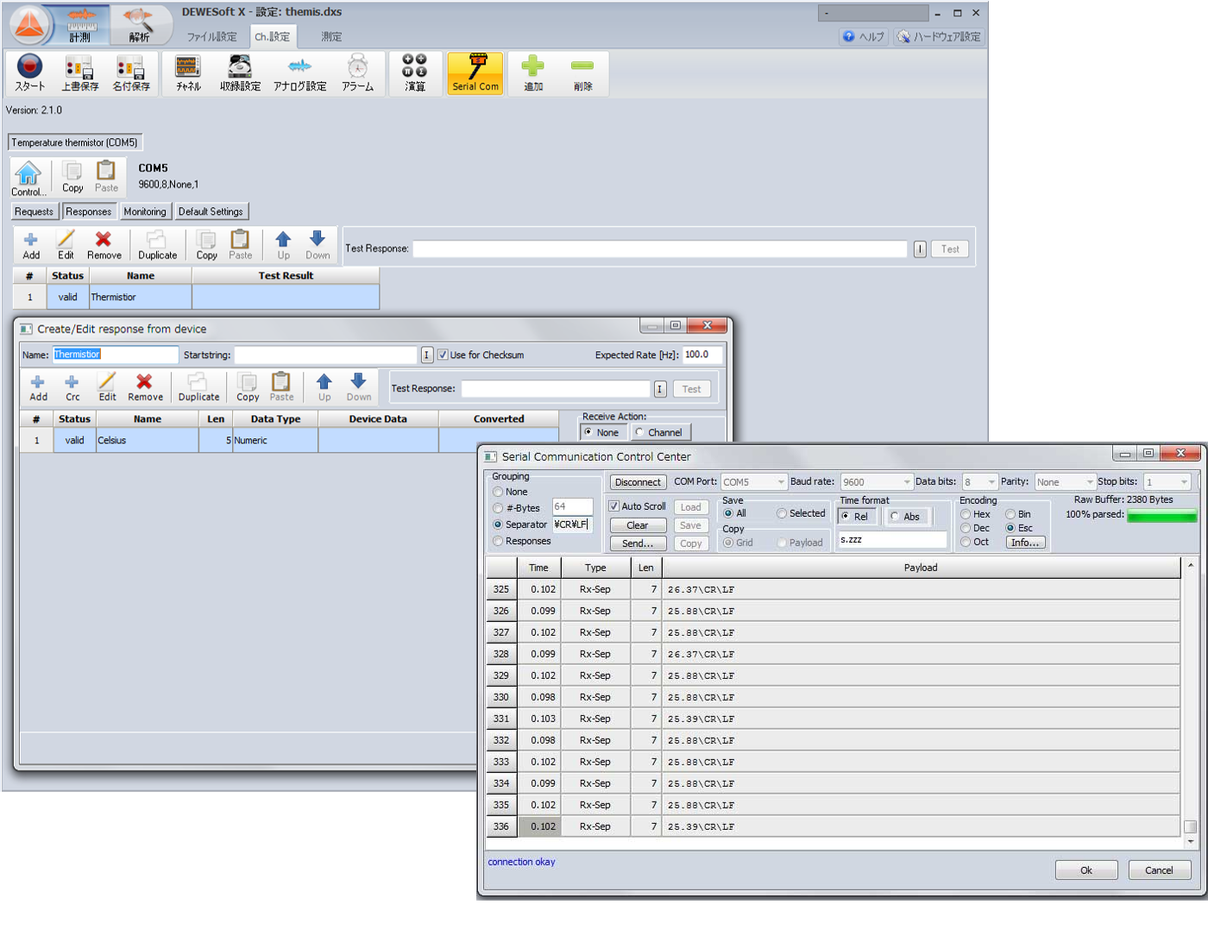This screenshot has width=1208, height=949.
Task: Open the ヘルプ help menu
Action: pyautogui.click(x=865, y=36)
